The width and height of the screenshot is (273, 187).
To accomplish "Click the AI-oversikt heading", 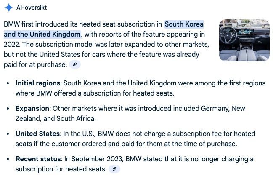I will [x=32, y=8].
